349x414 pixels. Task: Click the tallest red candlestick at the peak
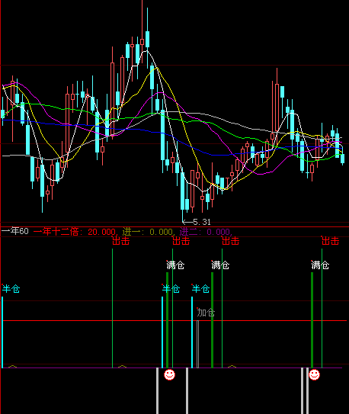coord(142,32)
